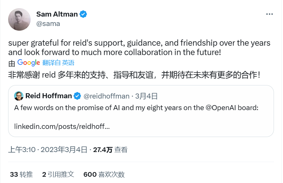Open Sam Altman's display name link
Screen dimensions: 283x183
(x=57, y=14)
